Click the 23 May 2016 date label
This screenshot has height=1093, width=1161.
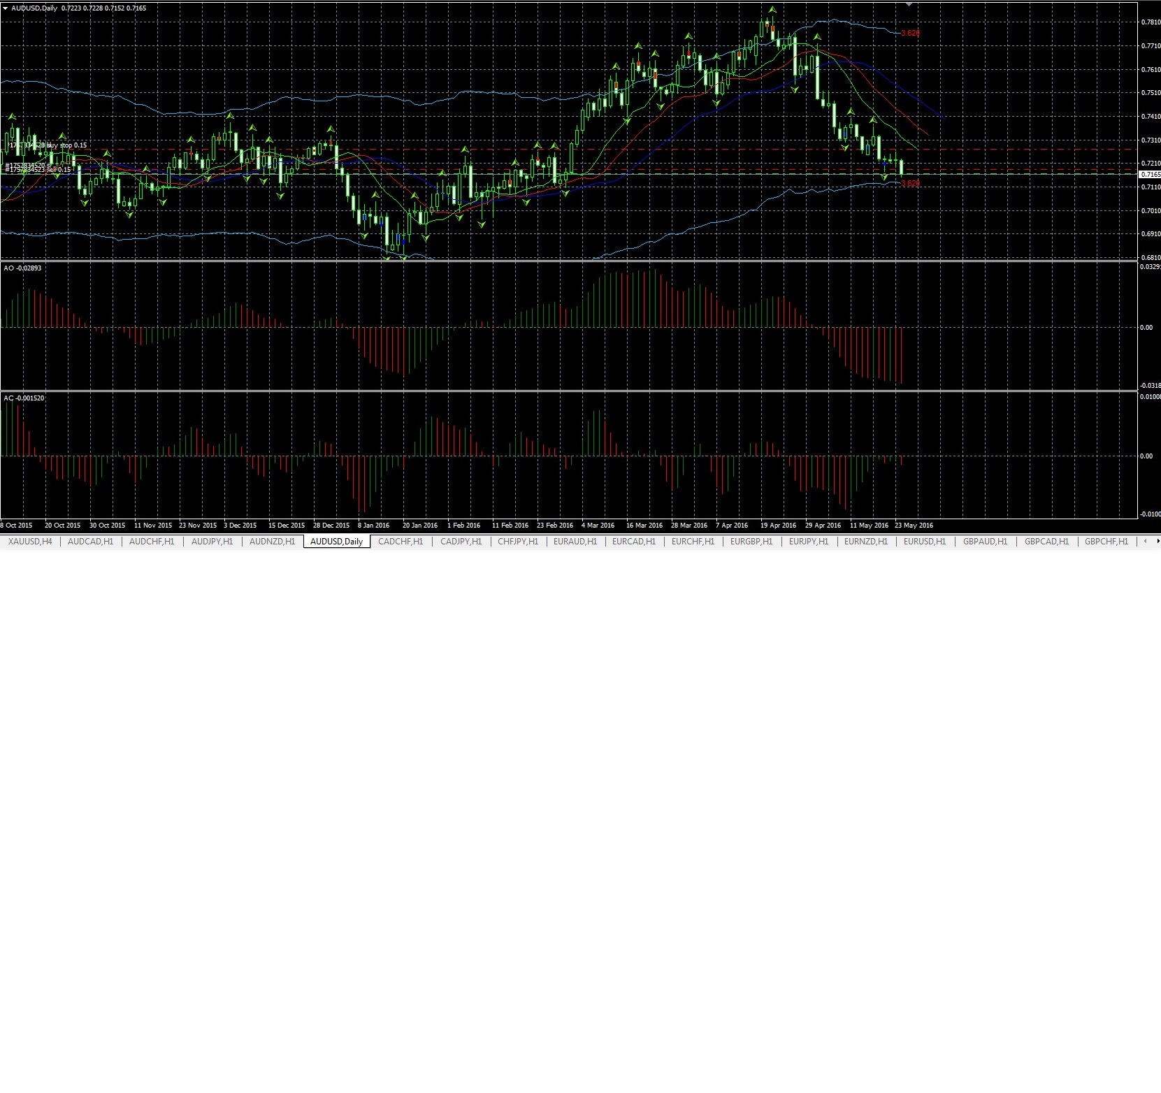[914, 526]
